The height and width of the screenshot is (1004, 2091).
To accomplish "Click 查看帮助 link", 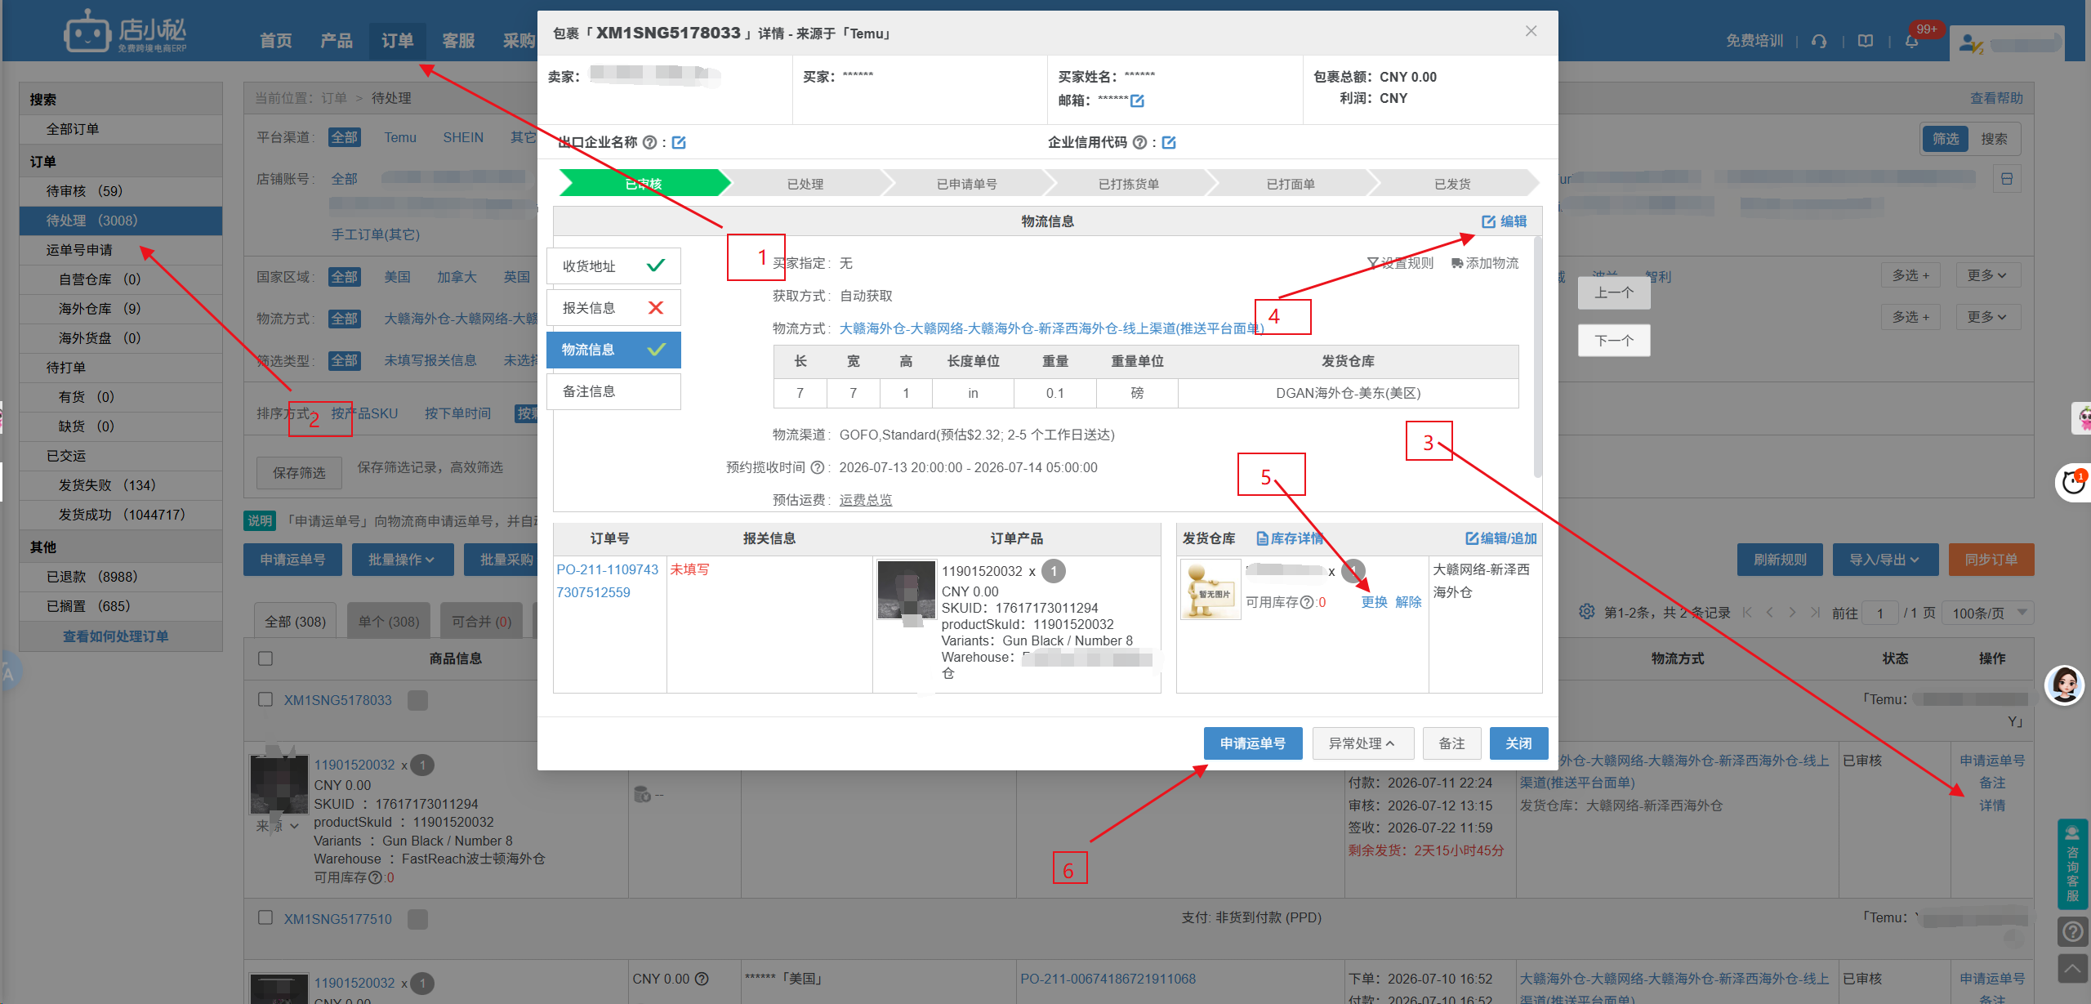I will 1996,98.
